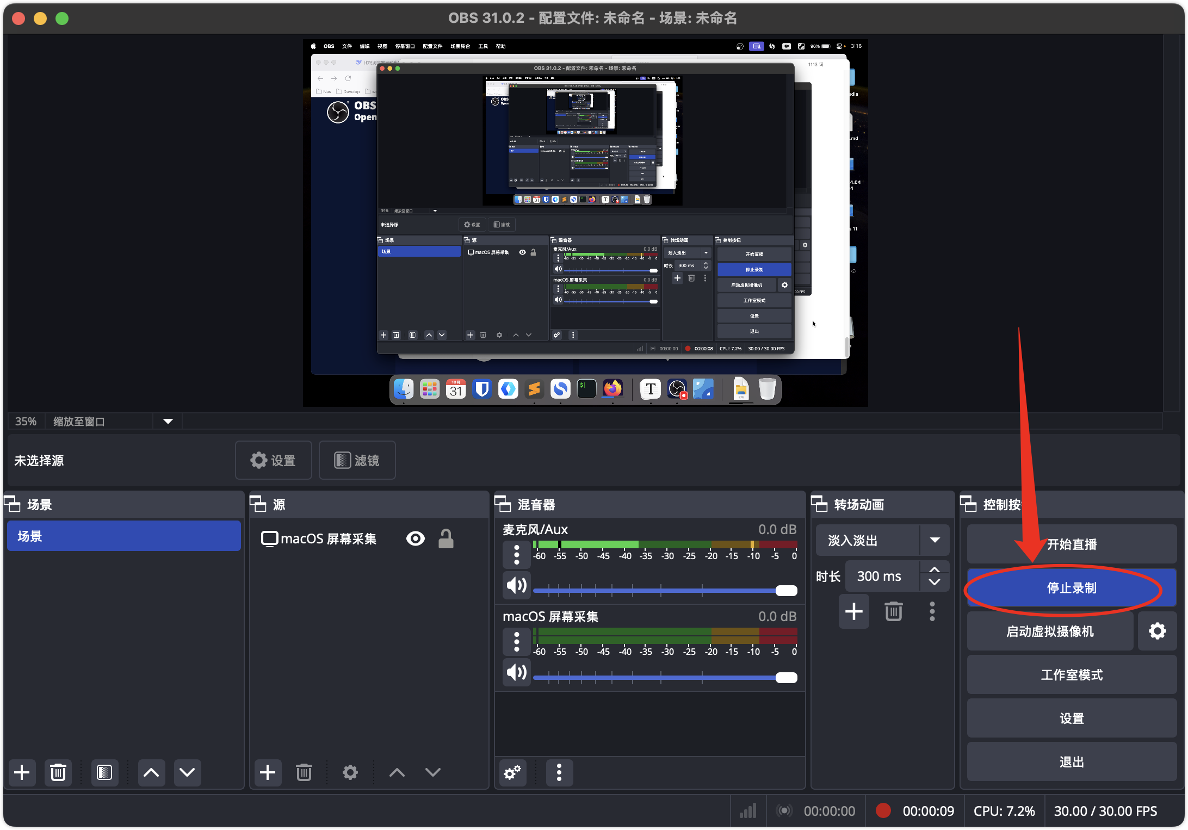Increase the transition duration with the up arrow
Viewport: 1188px width, 830px height.
click(x=935, y=569)
